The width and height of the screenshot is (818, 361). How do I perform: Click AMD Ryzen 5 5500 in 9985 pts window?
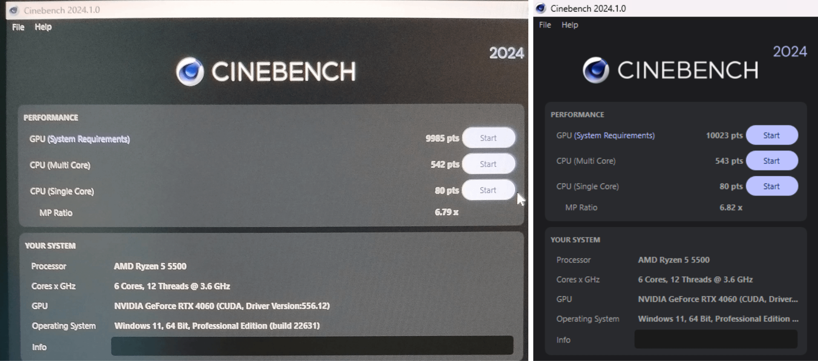[150, 266]
